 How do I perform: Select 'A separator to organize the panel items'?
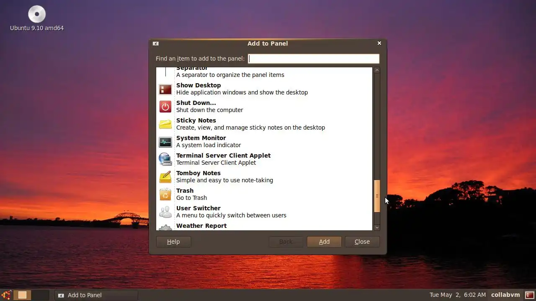230,75
